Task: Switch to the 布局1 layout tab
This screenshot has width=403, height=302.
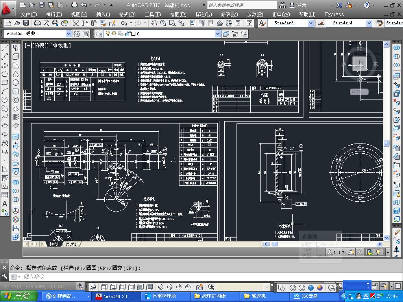Action: 71,244
